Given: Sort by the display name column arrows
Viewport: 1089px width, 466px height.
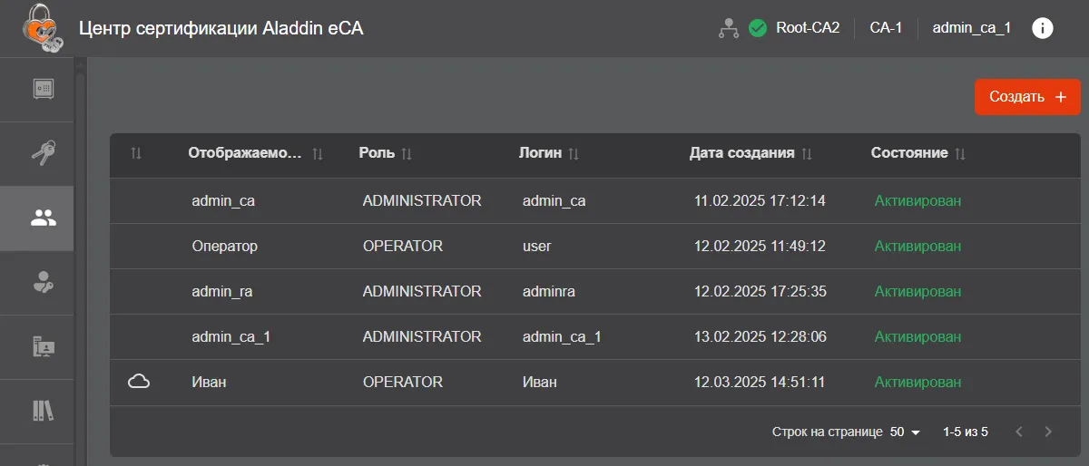Looking at the screenshot, I should point(318,154).
